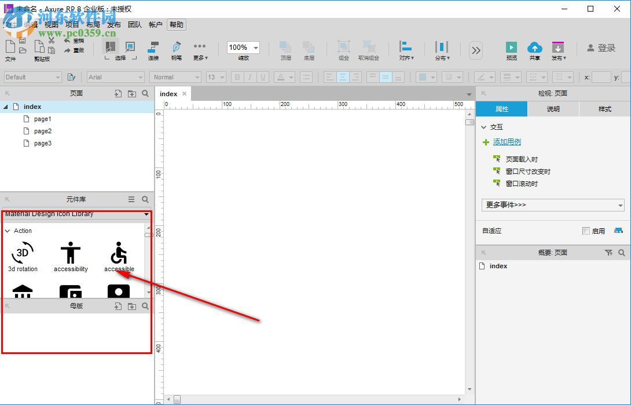
Task: Open the Arial font family dropdown
Action: coord(115,77)
